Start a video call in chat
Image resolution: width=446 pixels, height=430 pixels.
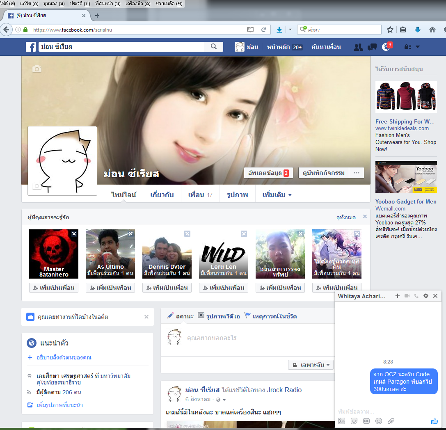tap(407, 296)
